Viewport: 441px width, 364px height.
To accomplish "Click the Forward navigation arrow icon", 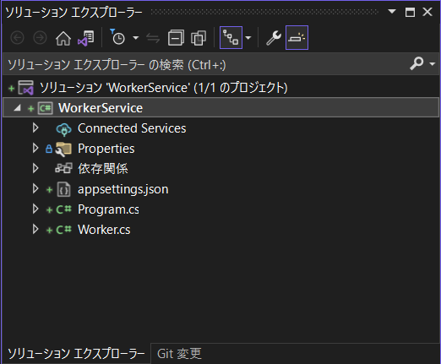I will [x=40, y=38].
